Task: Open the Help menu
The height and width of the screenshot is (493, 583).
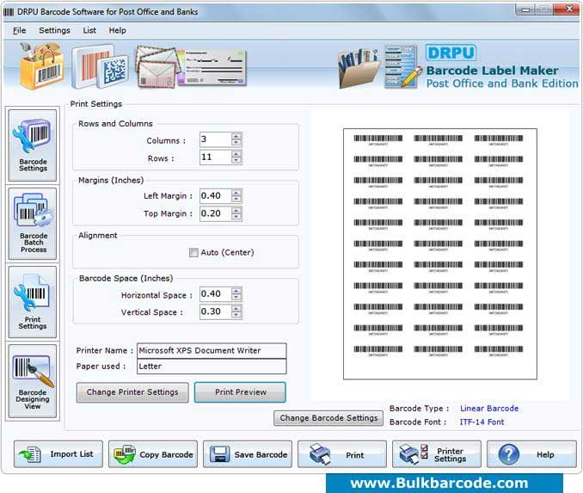Action: point(117,30)
